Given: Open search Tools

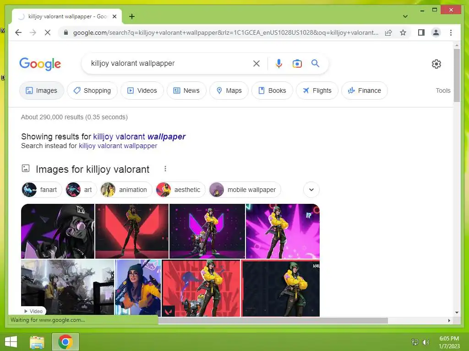Looking at the screenshot, I should point(443,90).
